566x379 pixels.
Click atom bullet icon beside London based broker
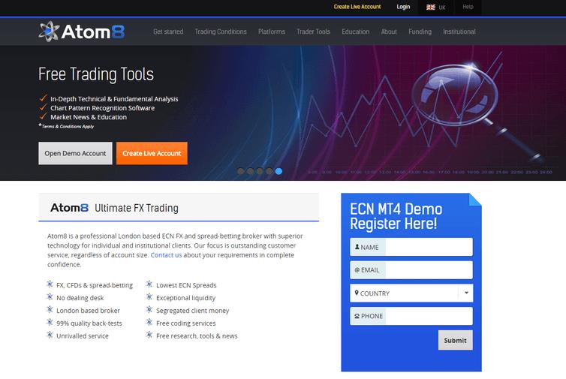(x=50, y=310)
